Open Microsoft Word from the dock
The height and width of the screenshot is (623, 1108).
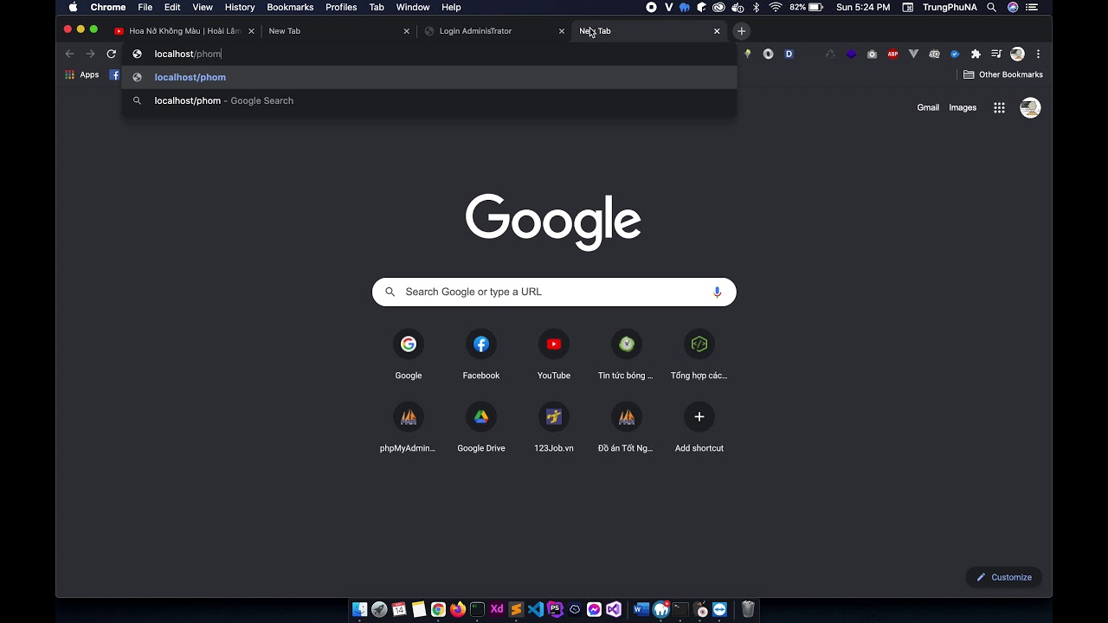tap(641, 609)
